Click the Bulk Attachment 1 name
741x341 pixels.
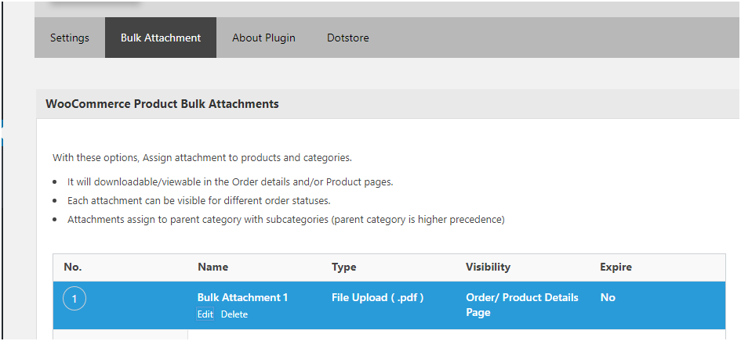click(x=242, y=298)
